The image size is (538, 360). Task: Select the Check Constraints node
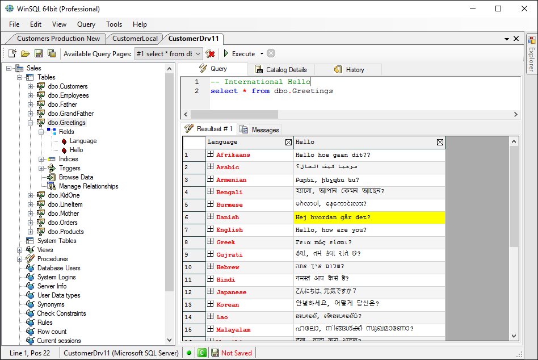pyautogui.click(x=61, y=313)
